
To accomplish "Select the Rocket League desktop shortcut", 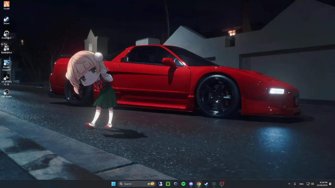I will pyautogui.click(x=7, y=65).
